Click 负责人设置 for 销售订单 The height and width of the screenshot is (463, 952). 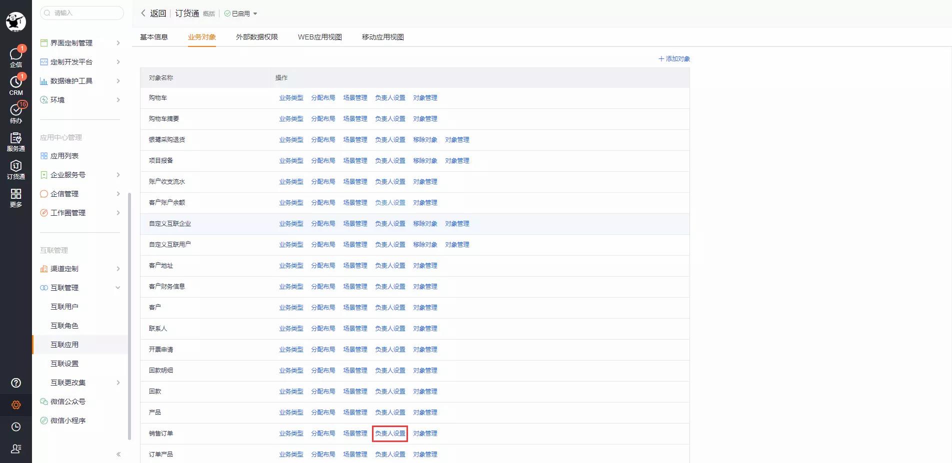pyautogui.click(x=390, y=434)
